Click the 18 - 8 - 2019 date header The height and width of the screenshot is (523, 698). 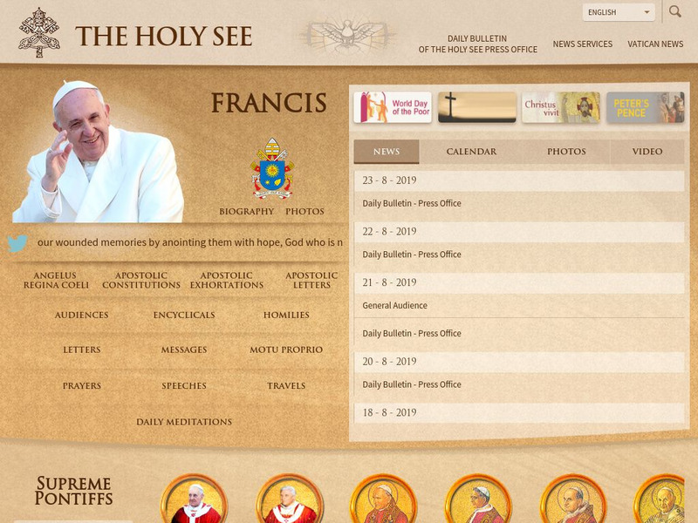point(519,412)
